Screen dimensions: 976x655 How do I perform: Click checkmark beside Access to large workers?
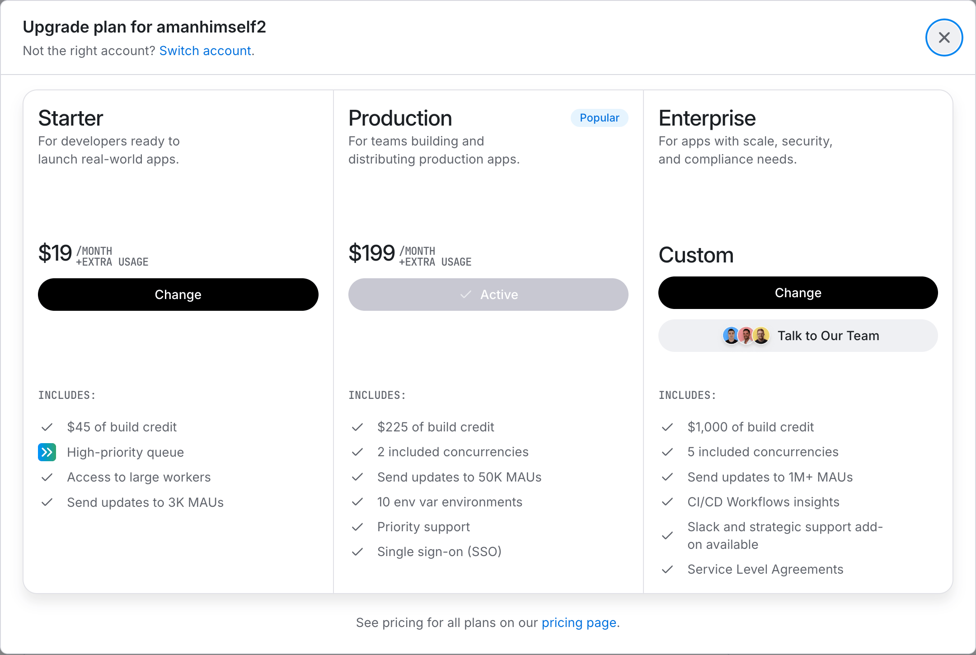47,477
